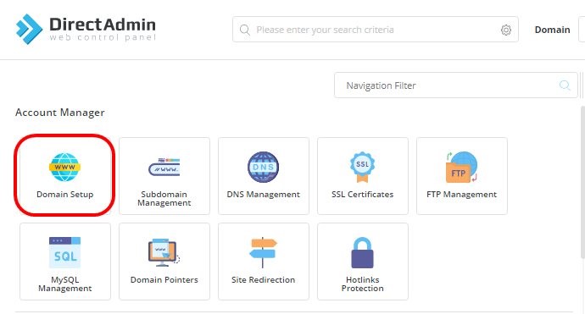
Task: Click the magnifier icon in main search bar
Action: point(245,30)
